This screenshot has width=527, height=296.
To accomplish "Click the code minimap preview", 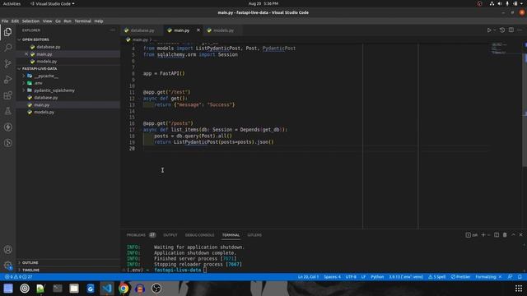I will [x=499, y=48].
